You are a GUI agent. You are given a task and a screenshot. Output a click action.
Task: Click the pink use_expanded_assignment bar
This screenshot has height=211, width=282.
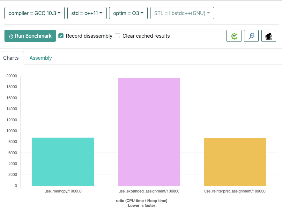point(149,132)
